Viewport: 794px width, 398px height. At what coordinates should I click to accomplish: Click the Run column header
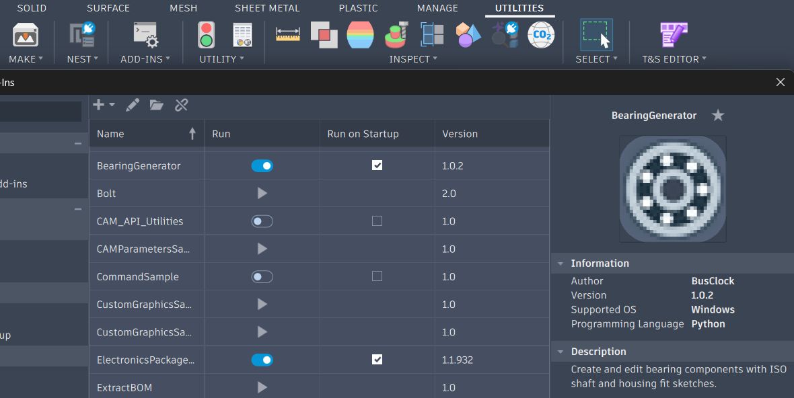pos(262,134)
